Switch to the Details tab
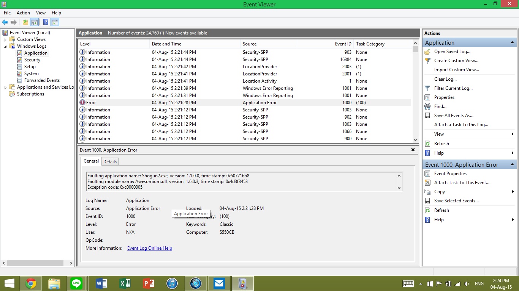 [x=110, y=162]
